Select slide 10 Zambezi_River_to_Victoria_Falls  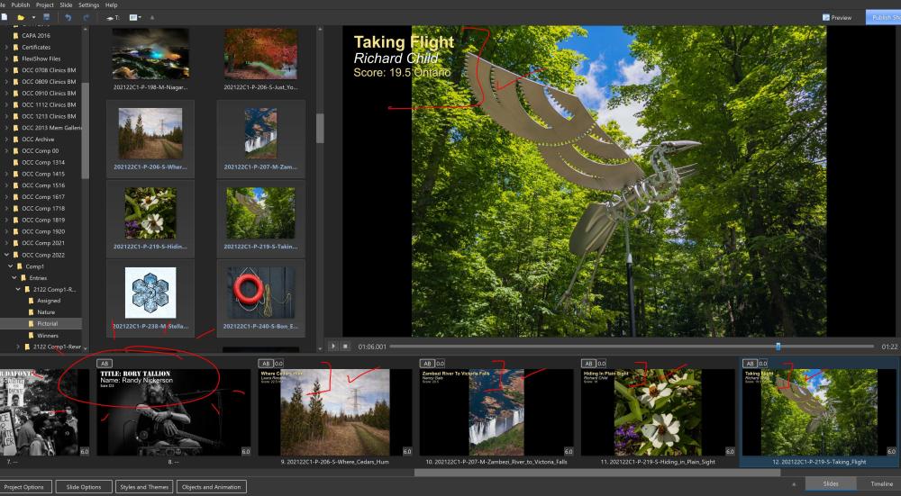(x=496, y=412)
